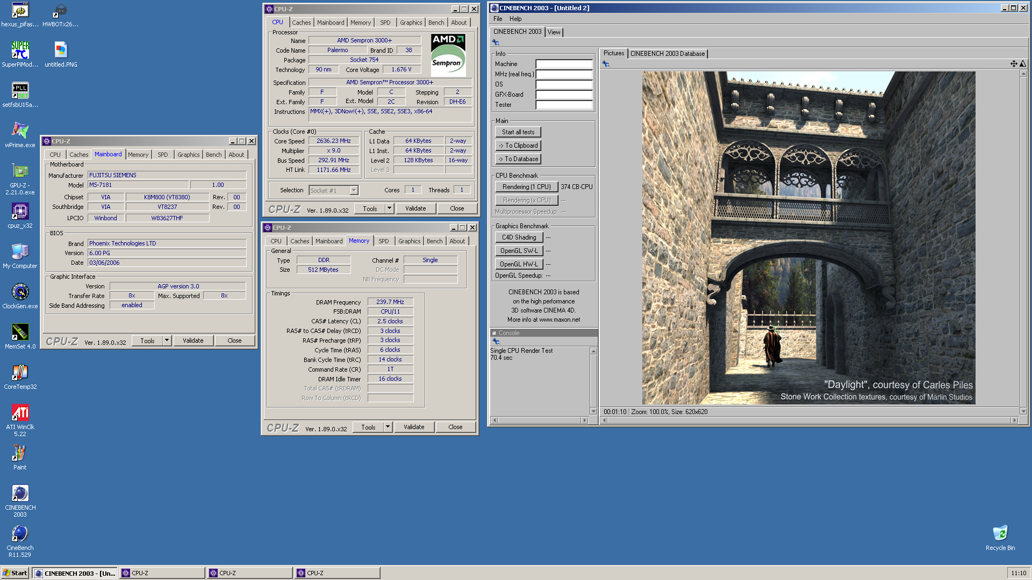Click the Tools button in CPU tab window
This screenshot has width=1032, height=580.
370,208
